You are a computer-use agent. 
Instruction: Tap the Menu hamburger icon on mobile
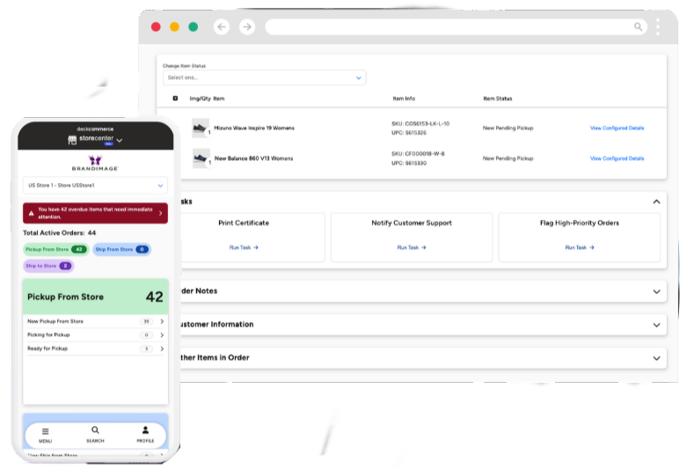tap(46, 431)
